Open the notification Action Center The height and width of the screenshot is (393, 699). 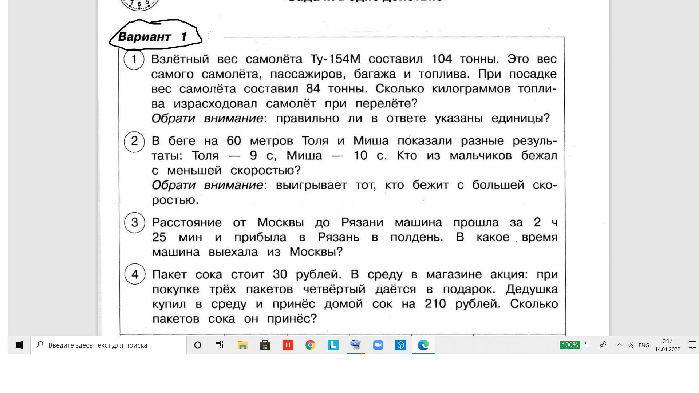coord(692,345)
